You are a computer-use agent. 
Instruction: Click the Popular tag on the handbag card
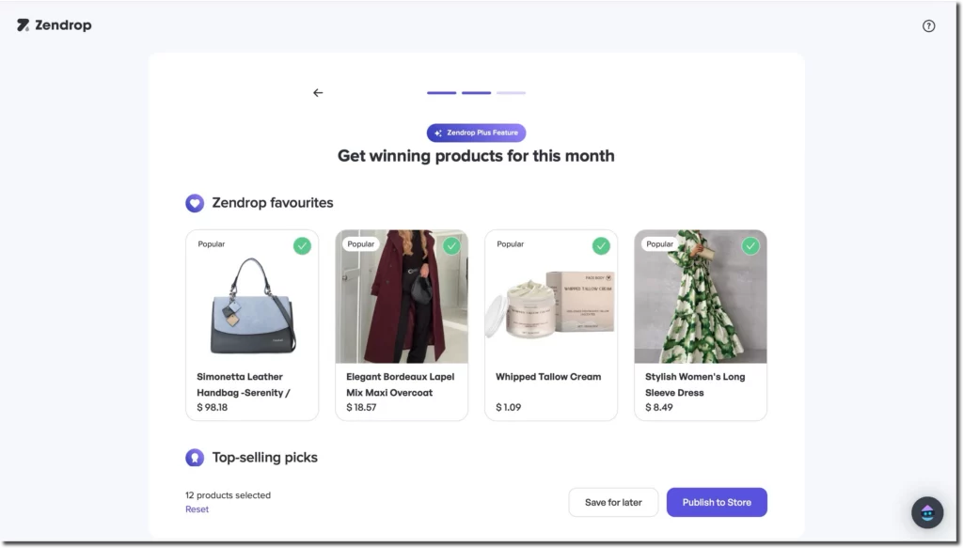tap(212, 244)
